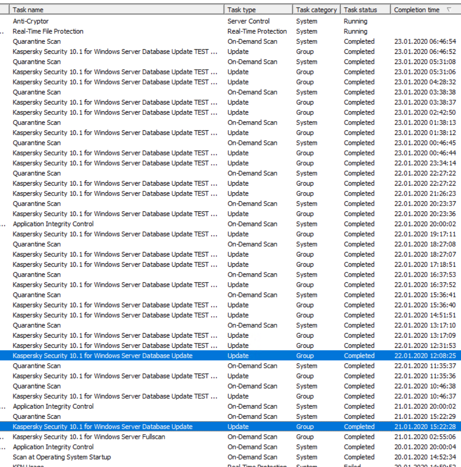Select Quarantine Scan completed 23.01.2020 06:46:54

[230, 42]
